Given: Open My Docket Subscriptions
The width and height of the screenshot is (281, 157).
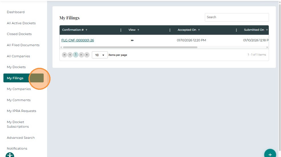Looking at the screenshot, I should click(x=18, y=124).
